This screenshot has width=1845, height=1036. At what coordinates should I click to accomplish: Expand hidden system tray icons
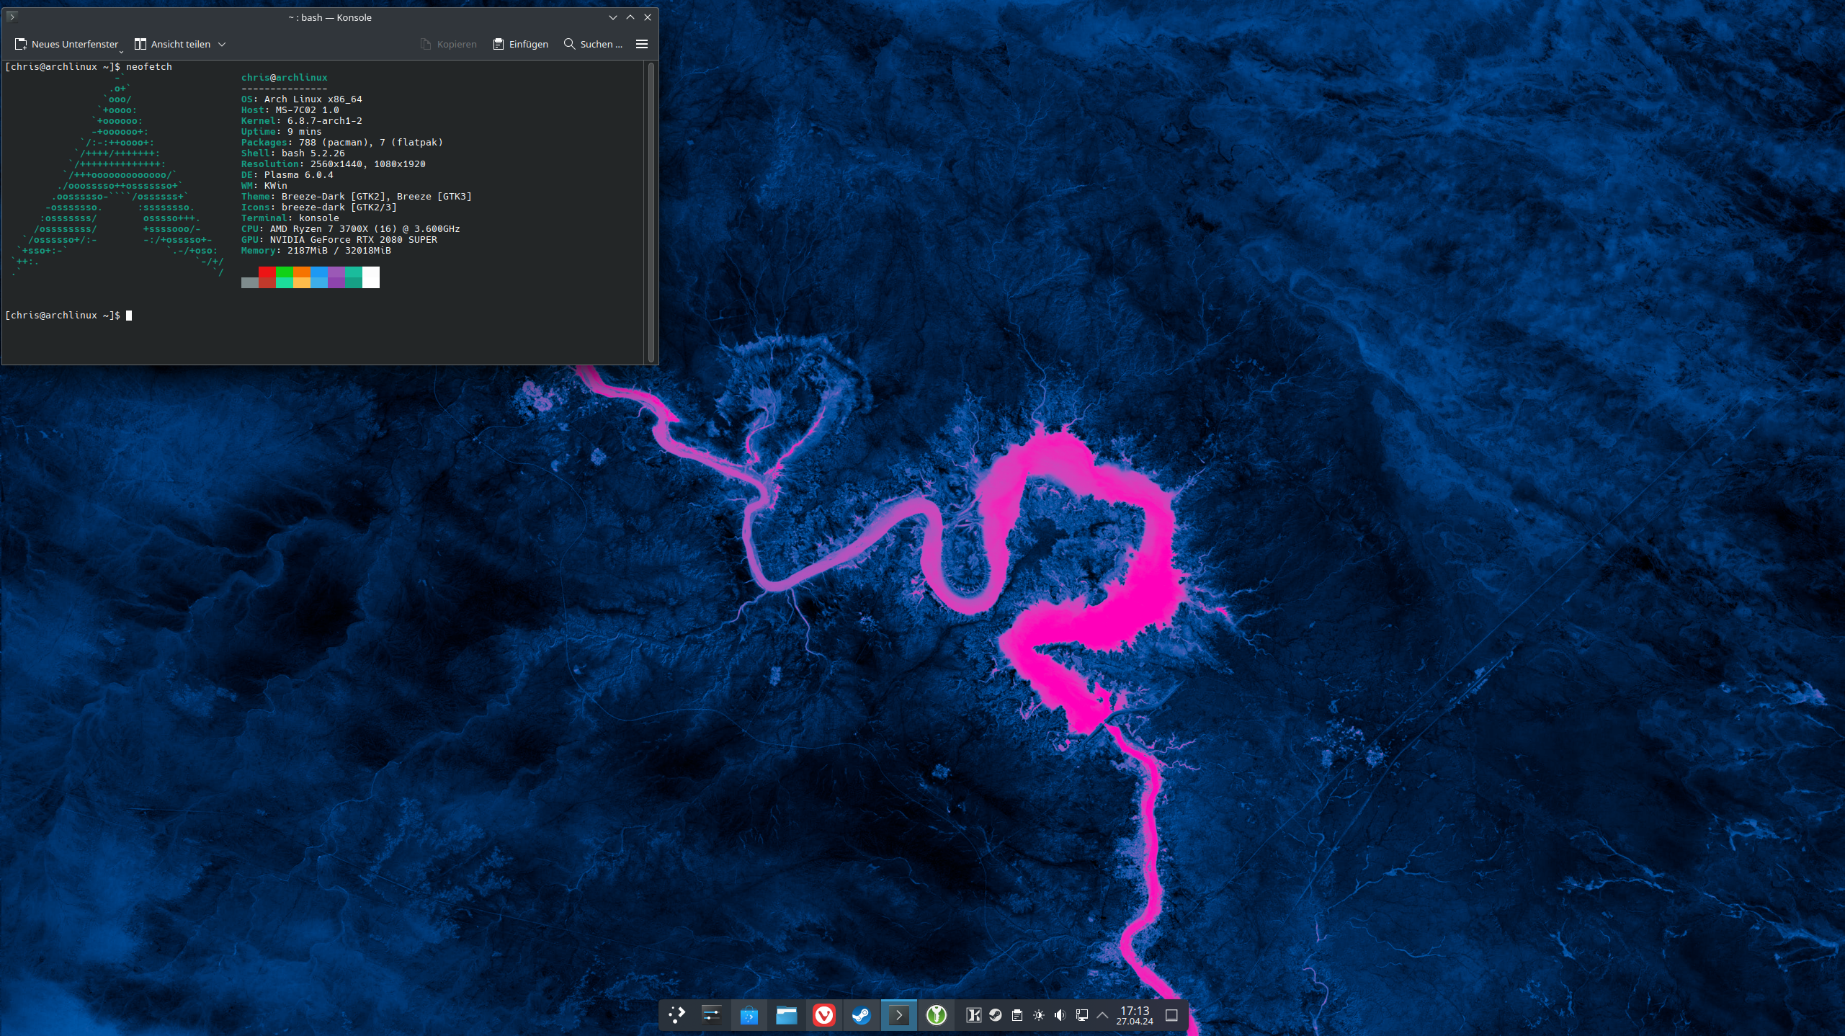click(1102, 1015)
